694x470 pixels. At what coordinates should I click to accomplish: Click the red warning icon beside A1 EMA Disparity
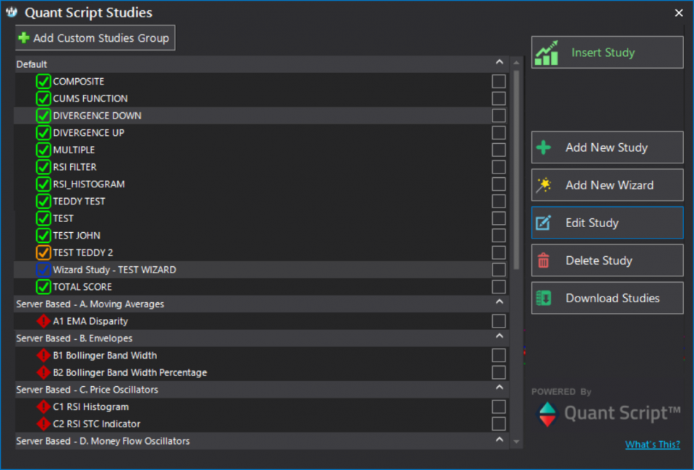43,321
